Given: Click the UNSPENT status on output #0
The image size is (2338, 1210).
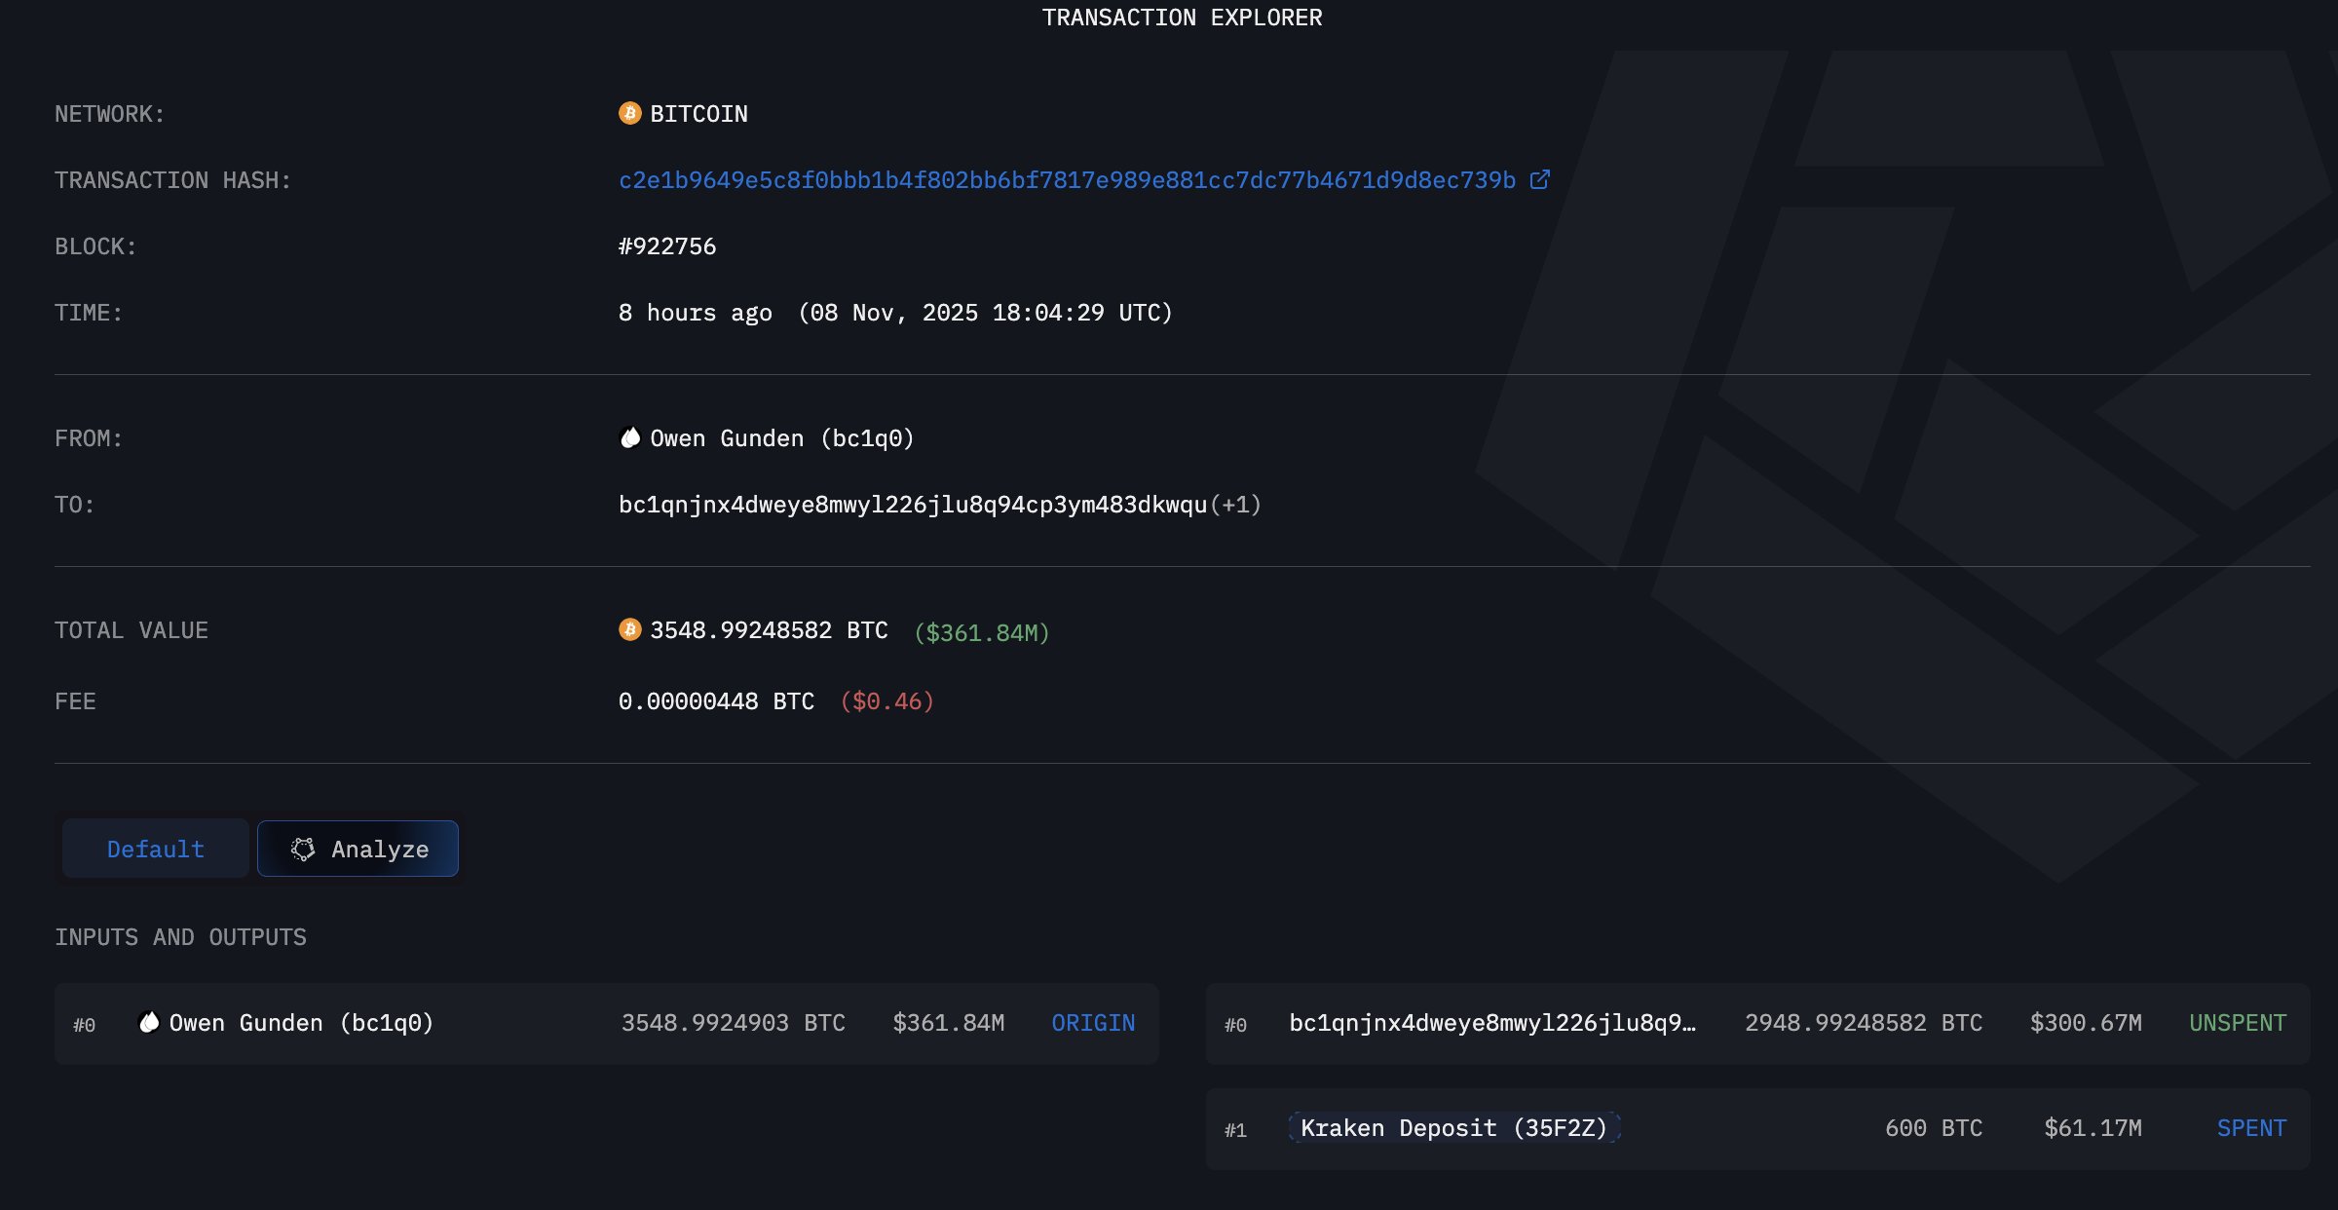Looking at the screenshot, I should 2237,1023.
